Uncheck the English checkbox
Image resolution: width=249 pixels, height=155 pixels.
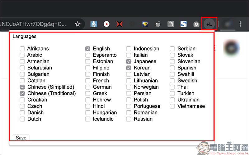tap(88, 49)
